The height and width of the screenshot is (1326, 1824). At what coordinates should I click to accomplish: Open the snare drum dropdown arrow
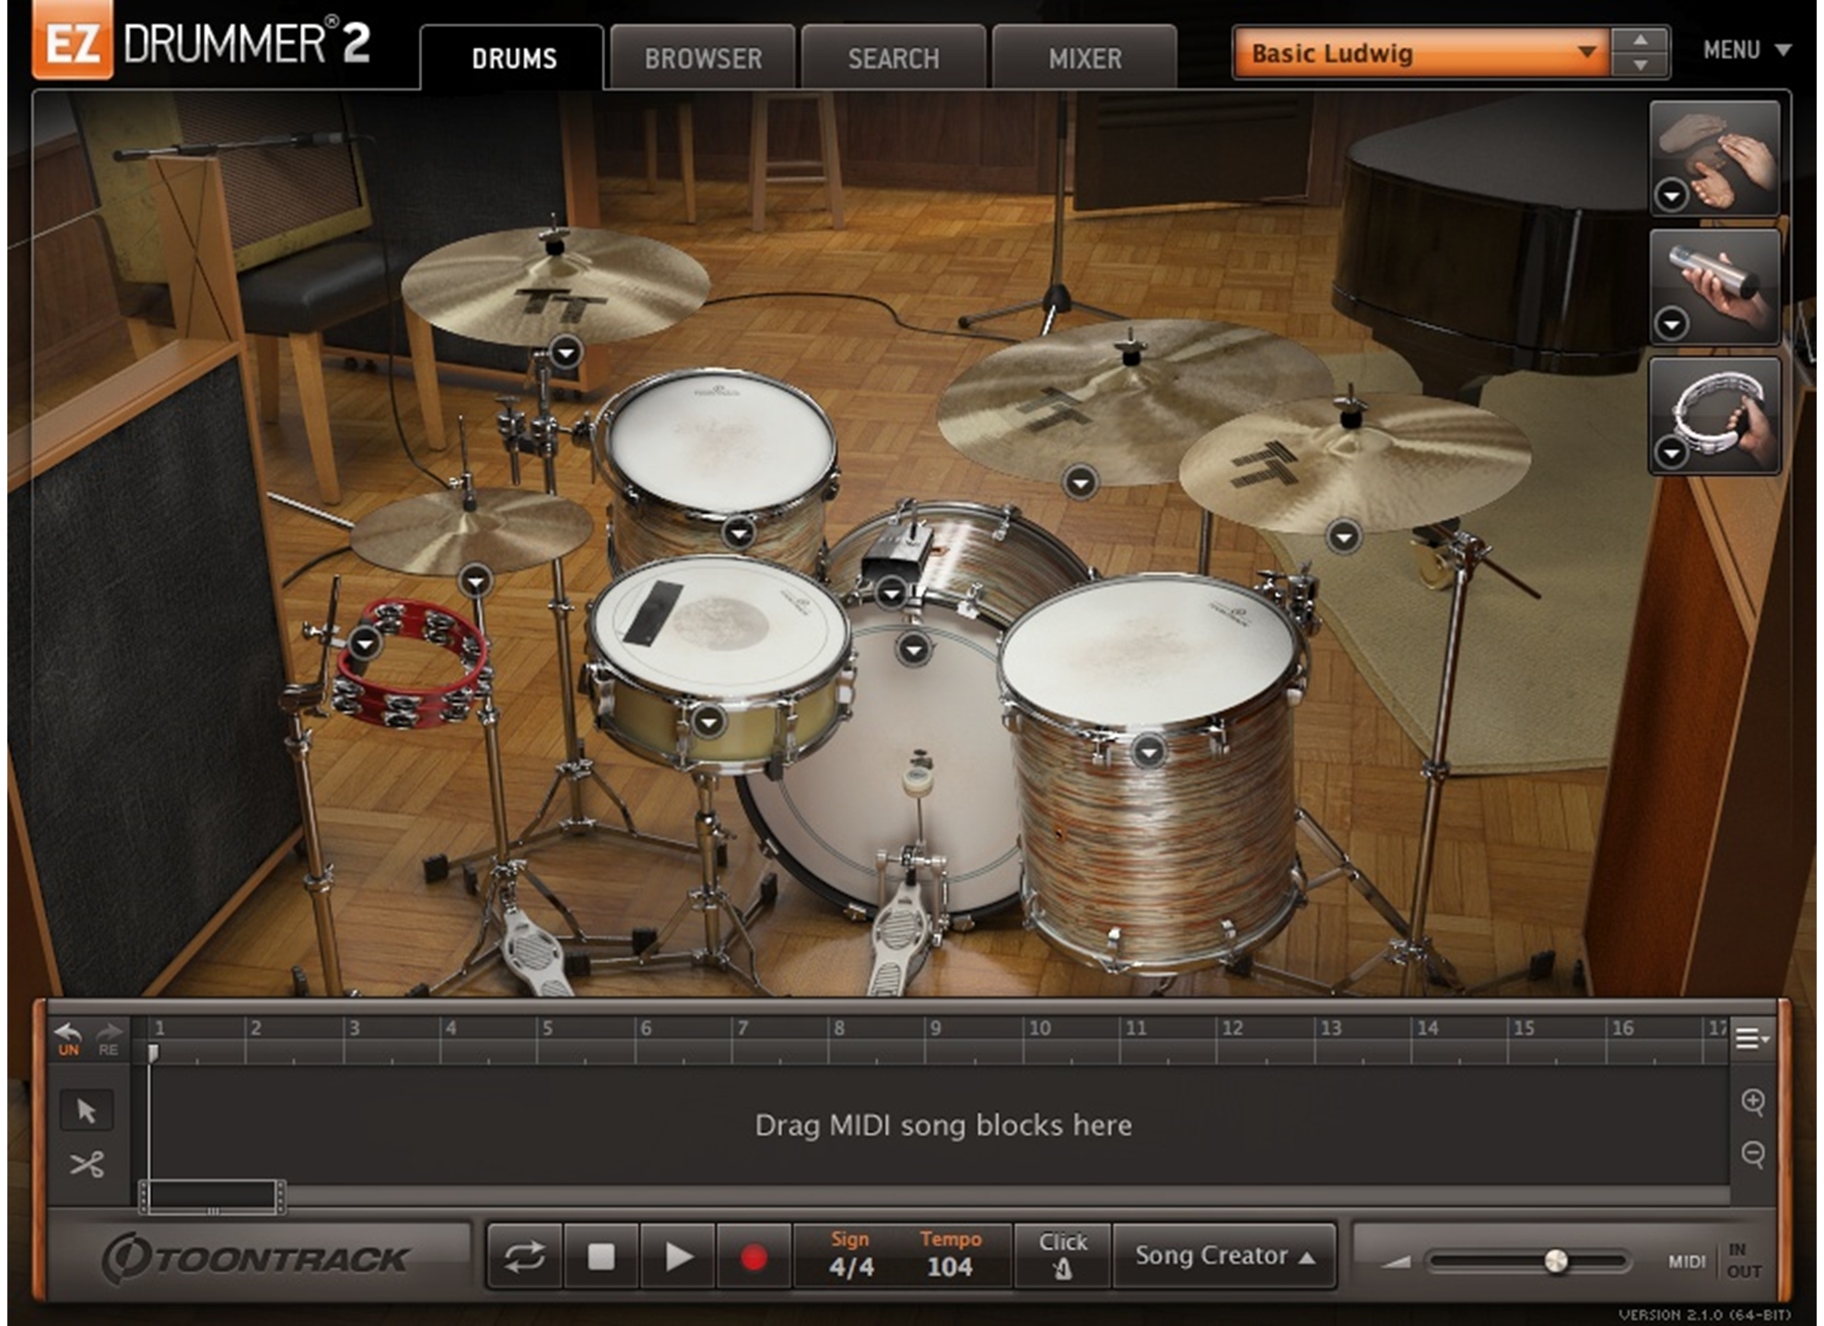(x=707, y=722)
